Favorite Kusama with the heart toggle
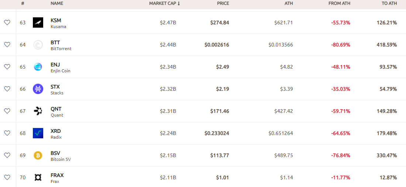The width and height of the screenshot is (406, 187). coord(7,22)
